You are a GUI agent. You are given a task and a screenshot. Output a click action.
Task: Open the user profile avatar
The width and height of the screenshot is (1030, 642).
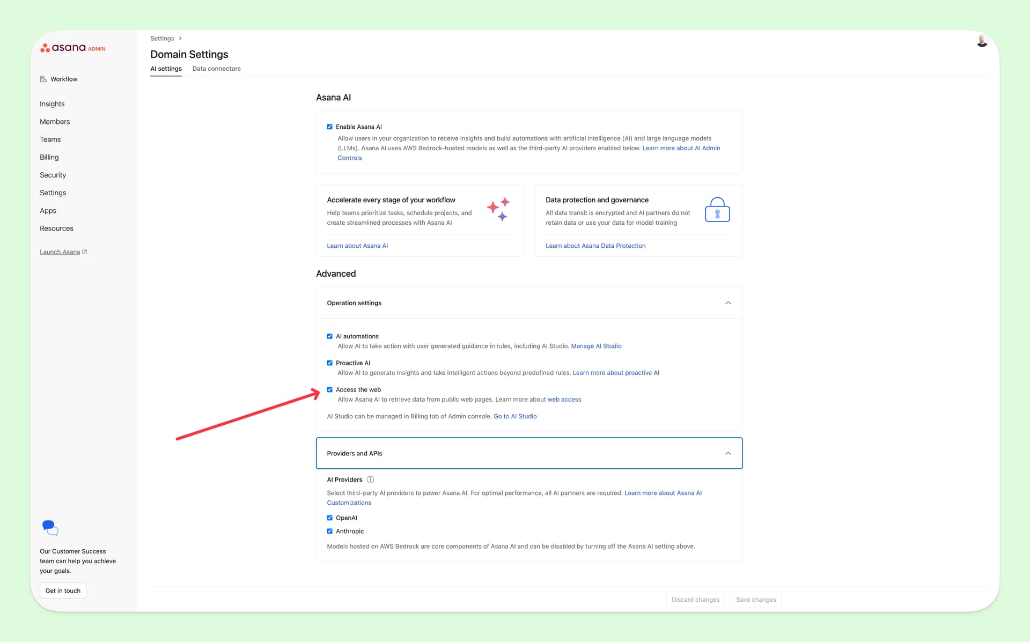click(x=982, y=41)
